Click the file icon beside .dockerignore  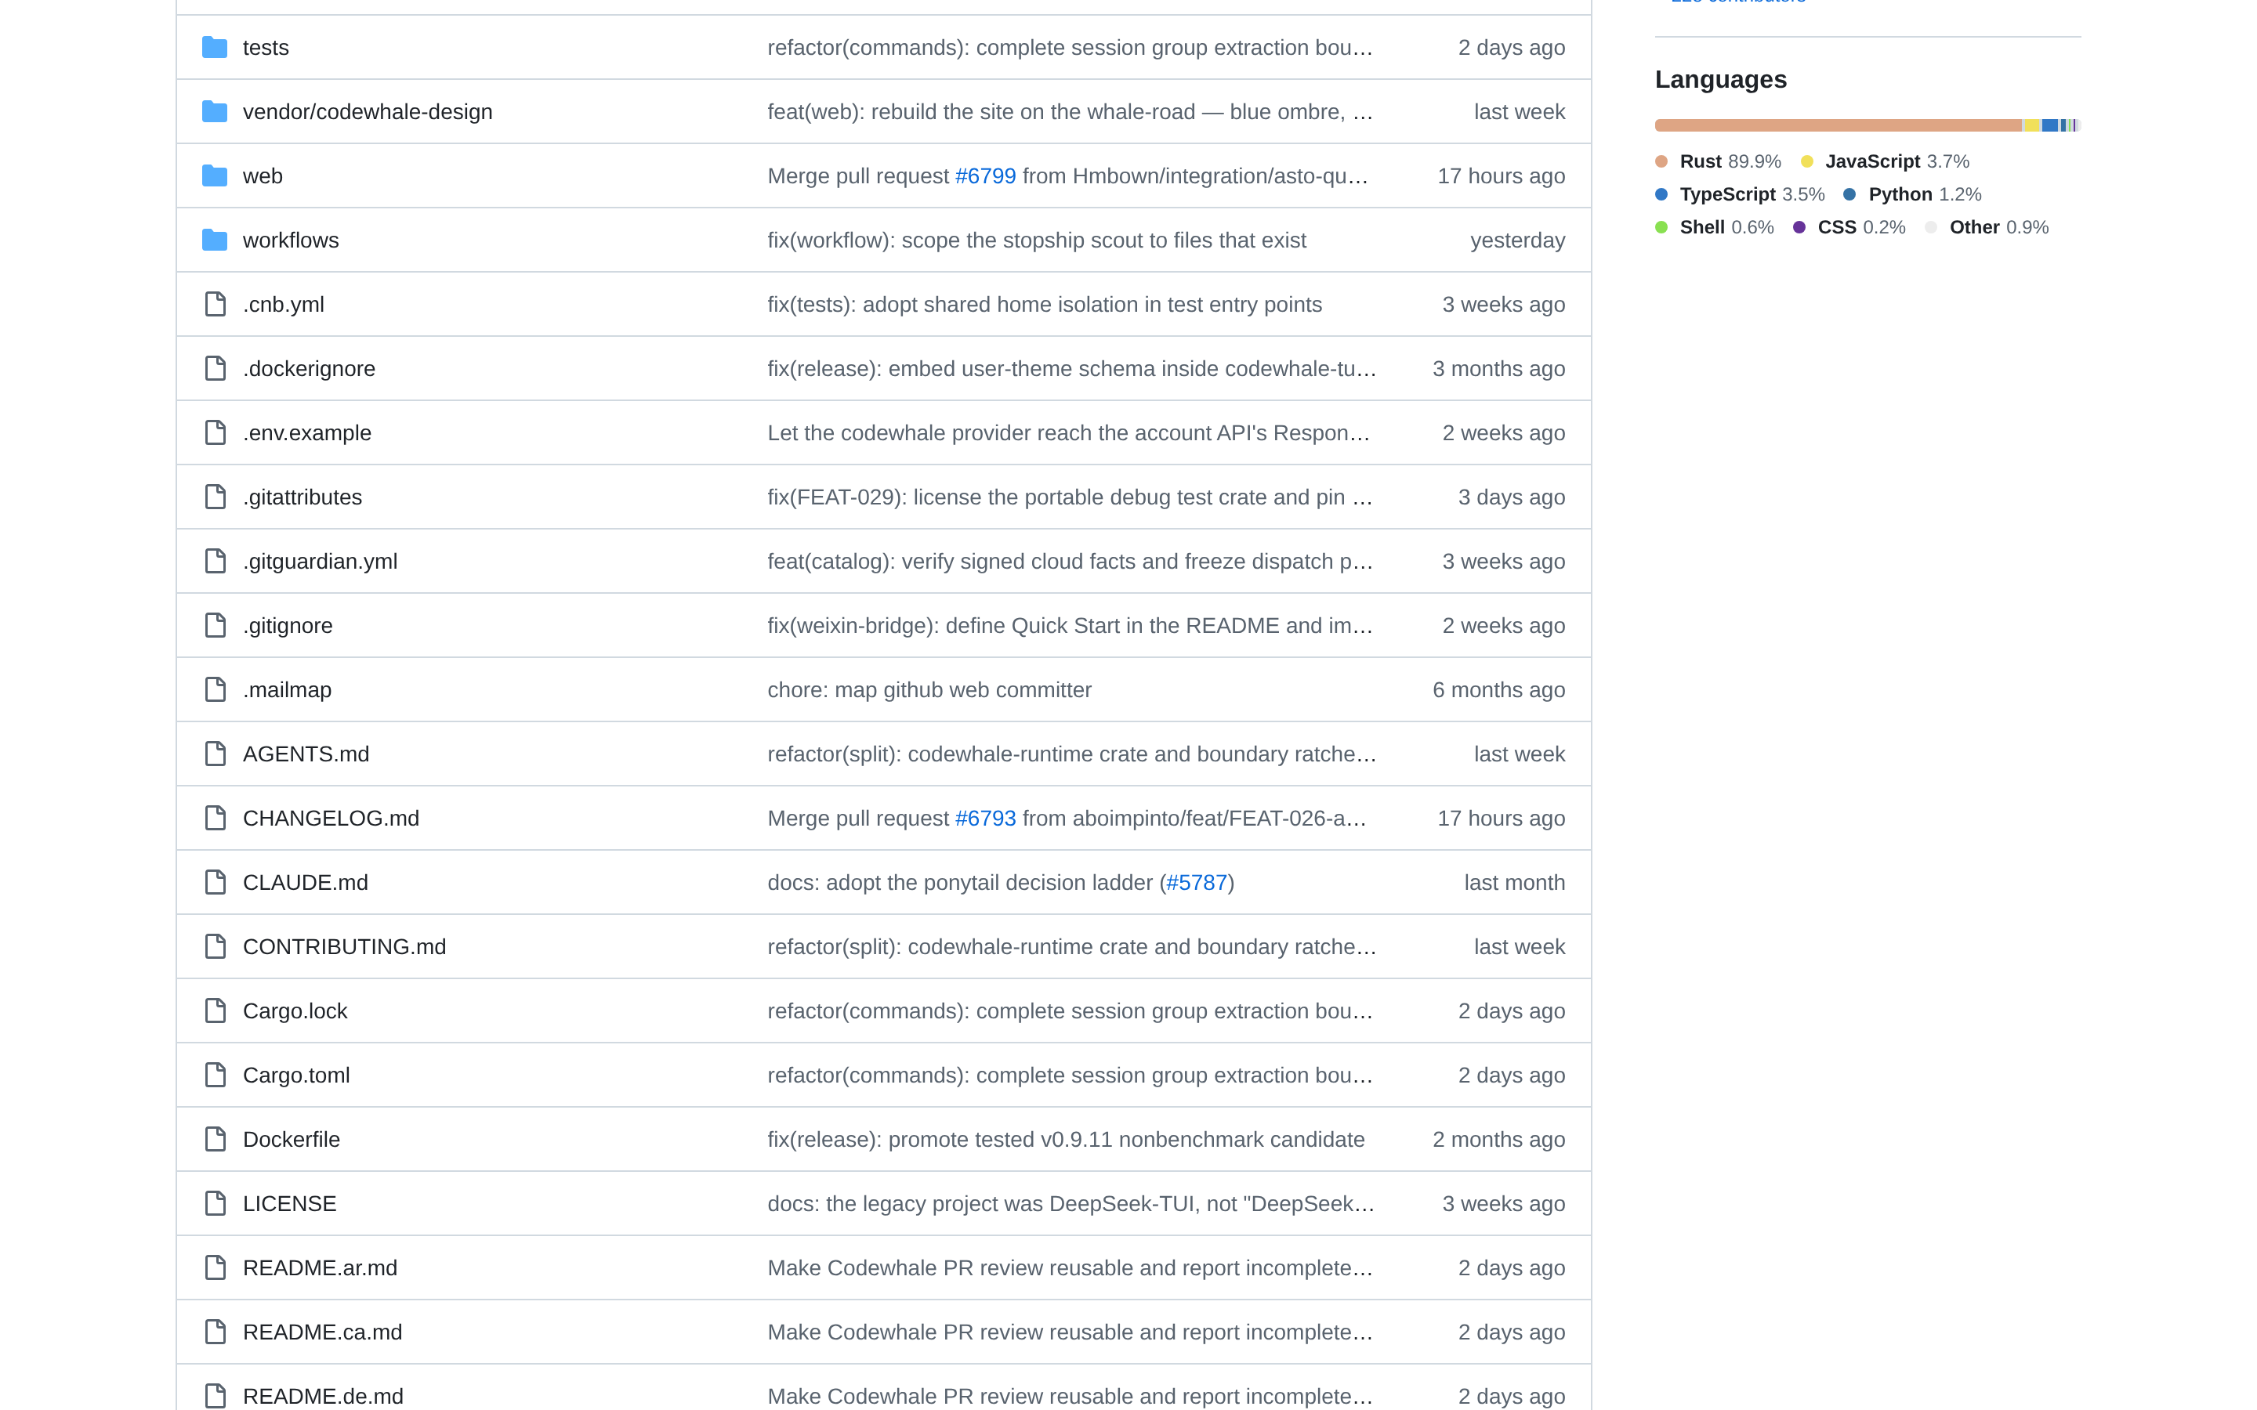click(216, 368)
